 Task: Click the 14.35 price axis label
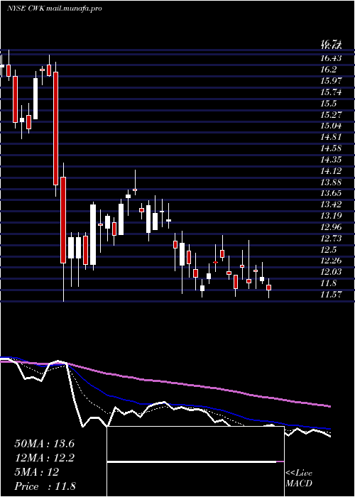(331, 160)
